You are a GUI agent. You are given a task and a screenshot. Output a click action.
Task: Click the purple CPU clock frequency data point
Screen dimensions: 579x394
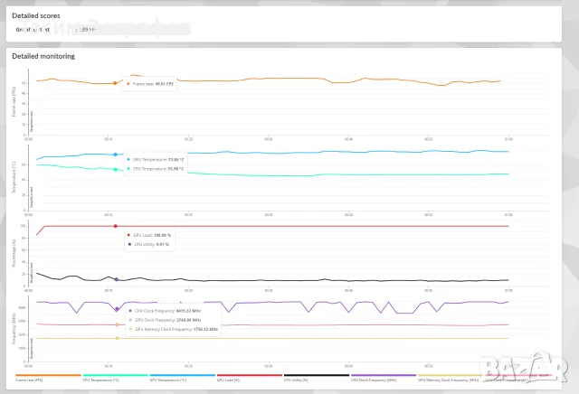point(117,309)
